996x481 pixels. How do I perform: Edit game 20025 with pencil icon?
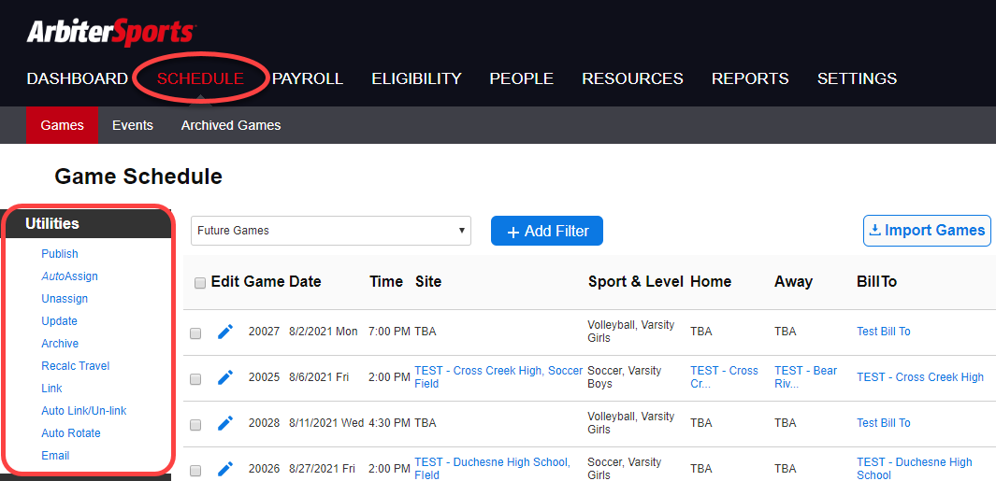(225, 377)
